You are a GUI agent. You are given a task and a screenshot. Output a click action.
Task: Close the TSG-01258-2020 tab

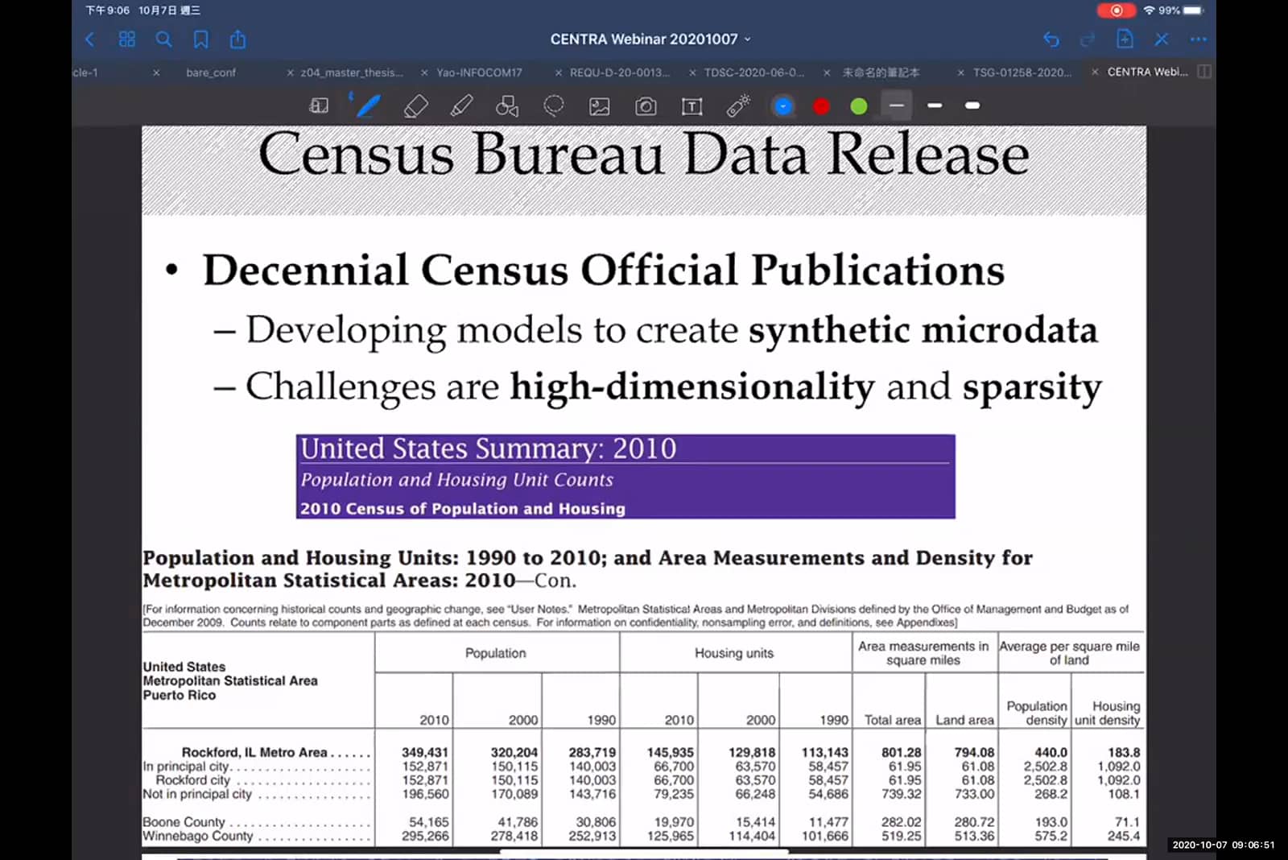pyautogui.click(x=960, y=72)
